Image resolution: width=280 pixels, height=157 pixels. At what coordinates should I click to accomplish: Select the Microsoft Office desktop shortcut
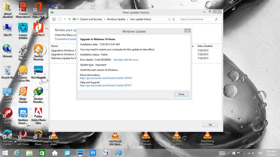click(x=38, y=10)
